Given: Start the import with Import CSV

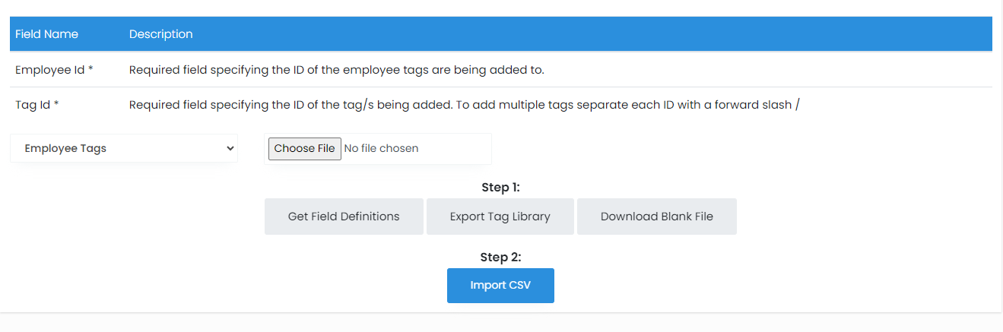Looking at the screenshot, I should (x=500, y=286).
